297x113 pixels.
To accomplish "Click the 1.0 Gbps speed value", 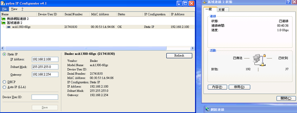I will tap(283, 30).
